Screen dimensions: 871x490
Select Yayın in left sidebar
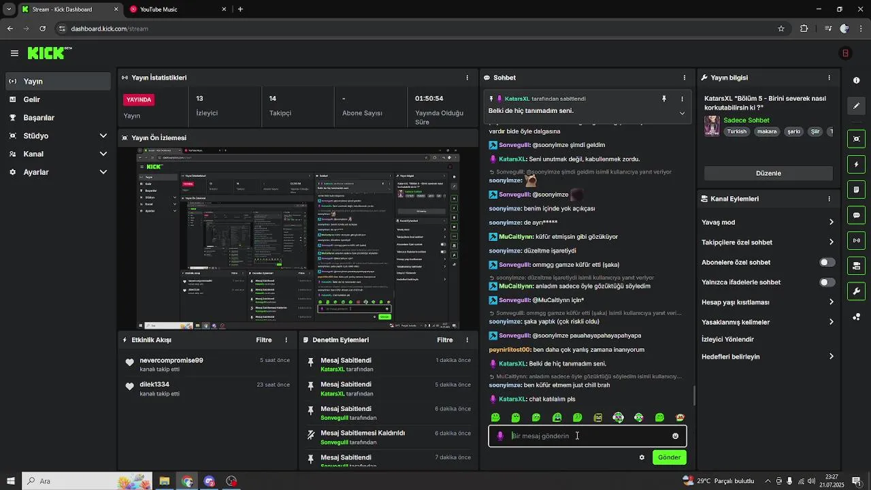(58, 81)
